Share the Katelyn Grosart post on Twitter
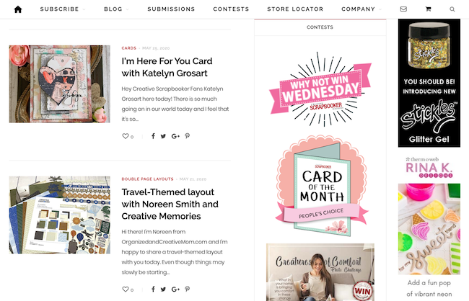469x301 pixels. [x=163, y=136]
